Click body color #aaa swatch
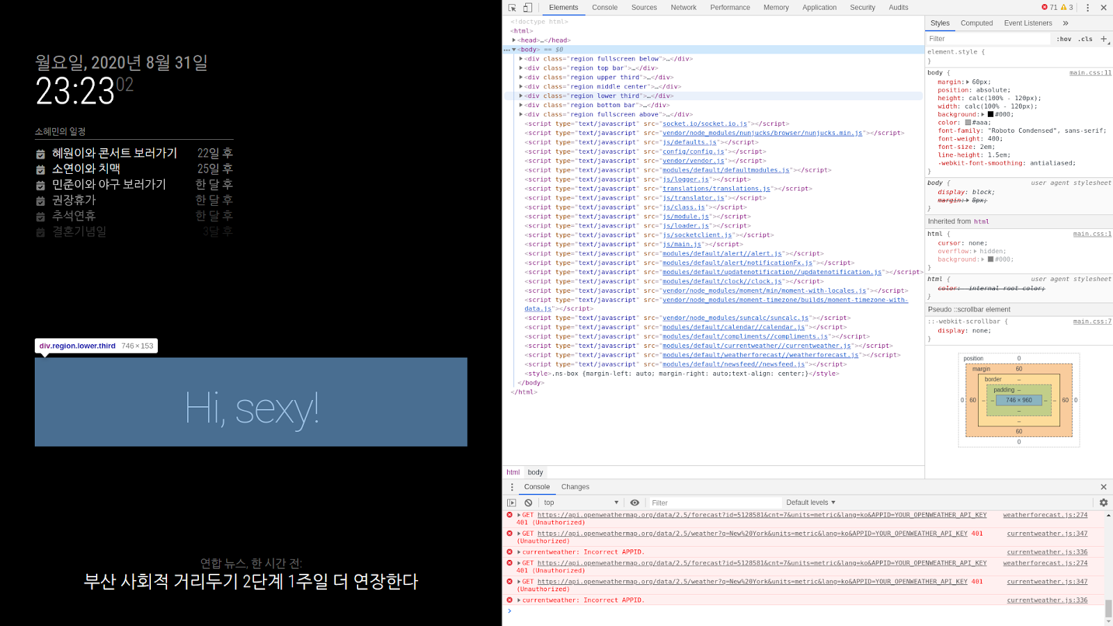1113x626 pixels. (968, 122)
